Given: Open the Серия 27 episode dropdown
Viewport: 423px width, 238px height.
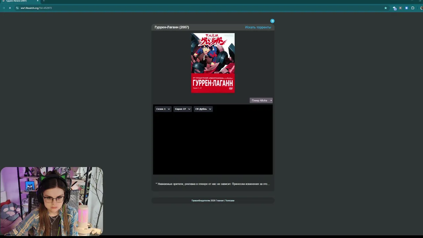Looking at the screenshot, I should click(x=182, y=109).
